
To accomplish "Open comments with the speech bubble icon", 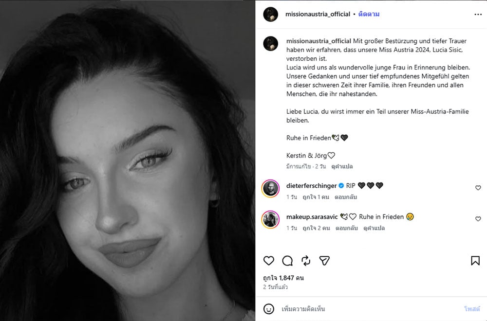I will 287,261.
